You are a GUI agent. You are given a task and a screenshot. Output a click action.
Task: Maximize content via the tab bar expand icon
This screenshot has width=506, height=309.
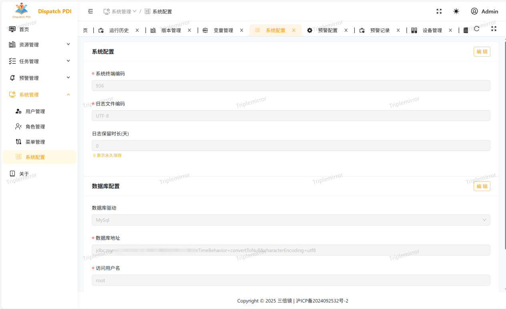[494, 29]
